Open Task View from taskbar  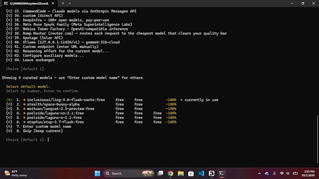(160, 173)
